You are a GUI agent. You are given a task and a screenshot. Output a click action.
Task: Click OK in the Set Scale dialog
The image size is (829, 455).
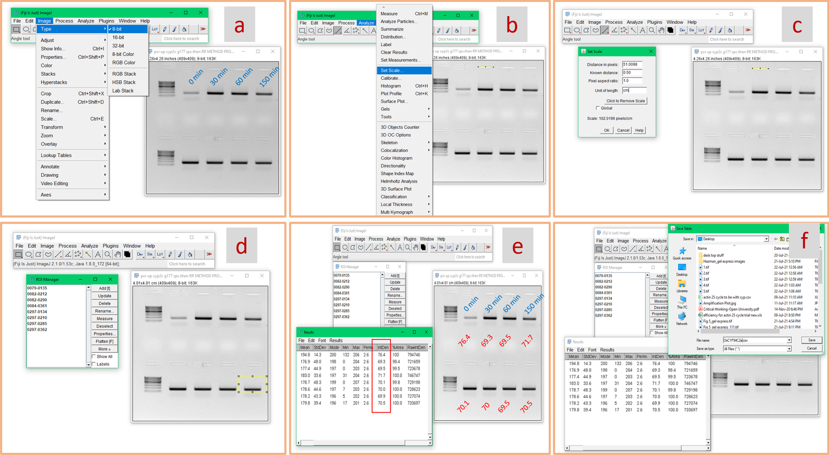point(606,131)
